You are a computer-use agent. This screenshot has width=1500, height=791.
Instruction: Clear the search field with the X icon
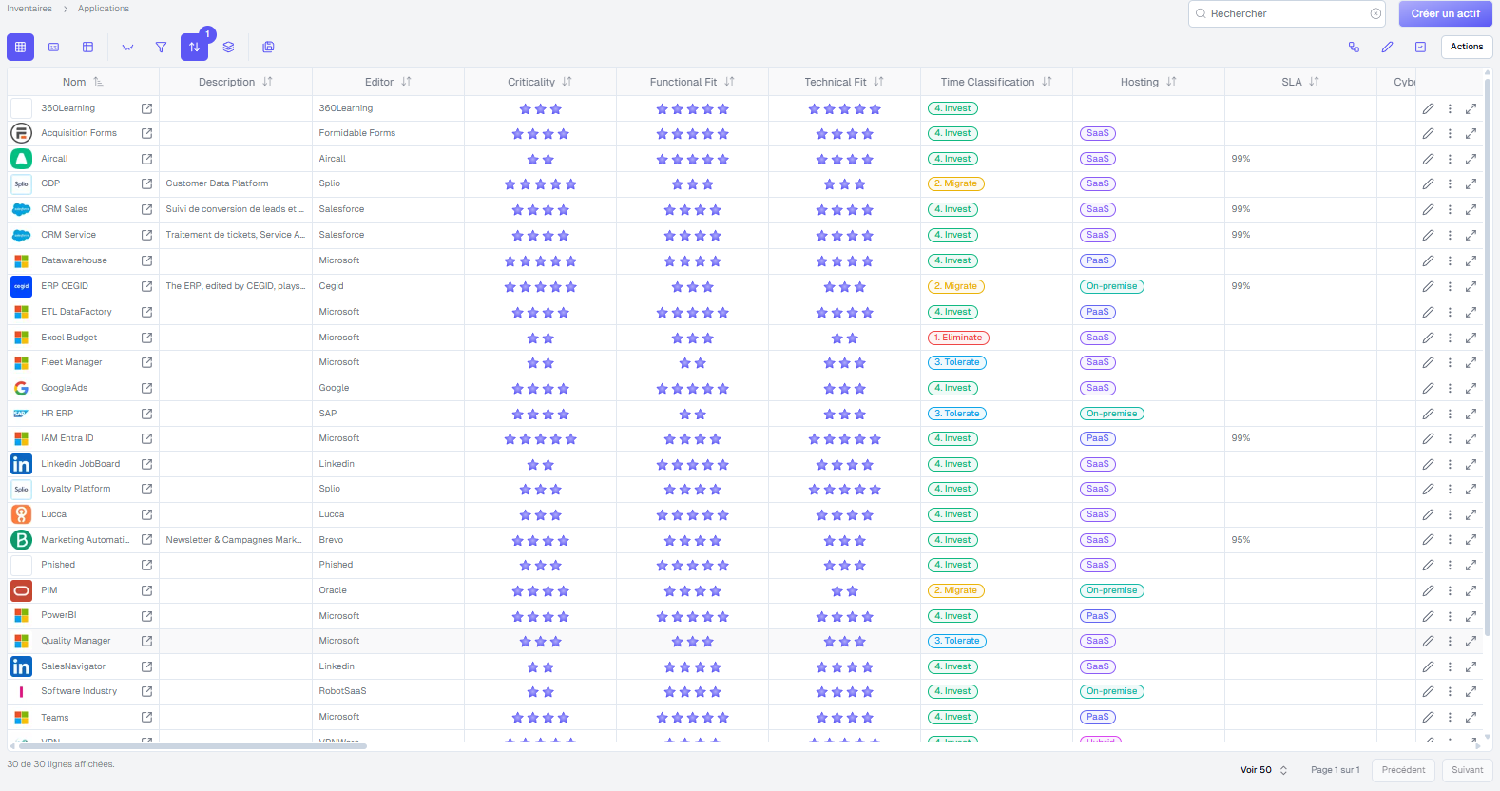(x=1375, y=13)
